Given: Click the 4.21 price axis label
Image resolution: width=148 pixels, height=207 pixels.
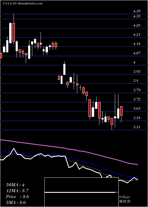Looking at the screenshot, I should point(137,35).
